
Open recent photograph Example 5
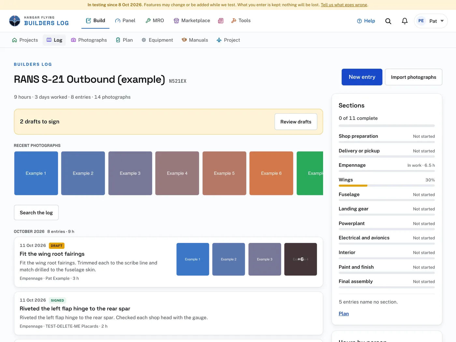(224, 173)
